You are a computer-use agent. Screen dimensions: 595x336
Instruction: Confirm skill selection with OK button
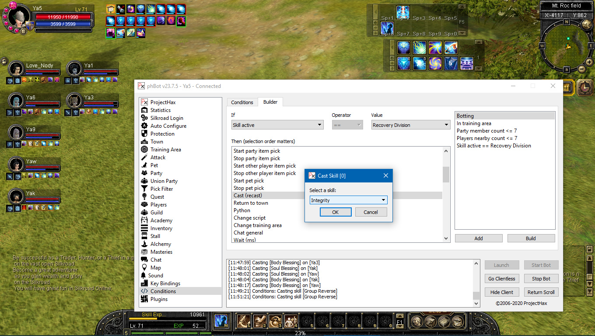335,212
